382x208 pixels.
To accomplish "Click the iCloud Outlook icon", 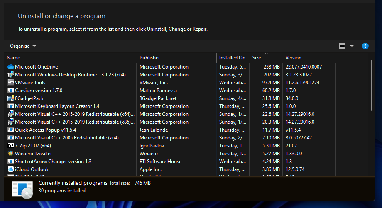I will pyautogui.click(x=11, y=169).
